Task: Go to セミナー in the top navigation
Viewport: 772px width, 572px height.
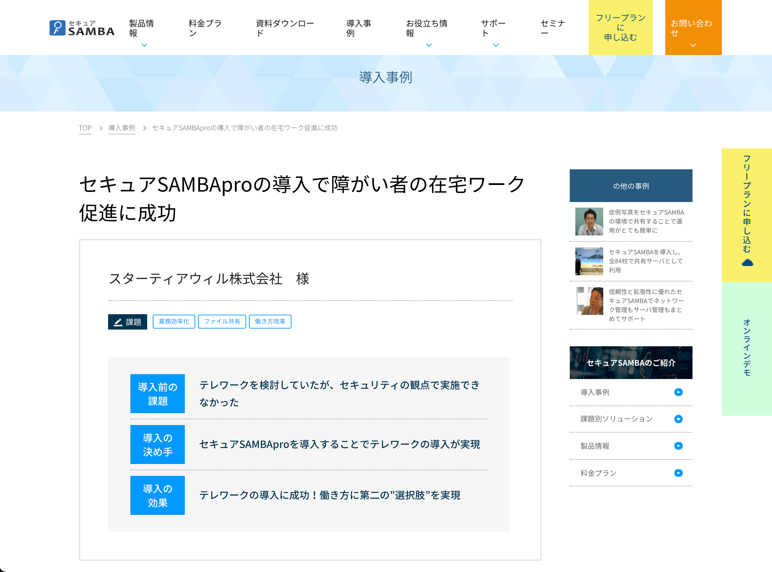Action: 553,28
